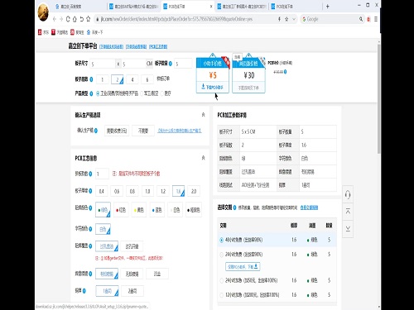
Task: Jump to page bottom with floating arrow
Action: tap(348, 228)
